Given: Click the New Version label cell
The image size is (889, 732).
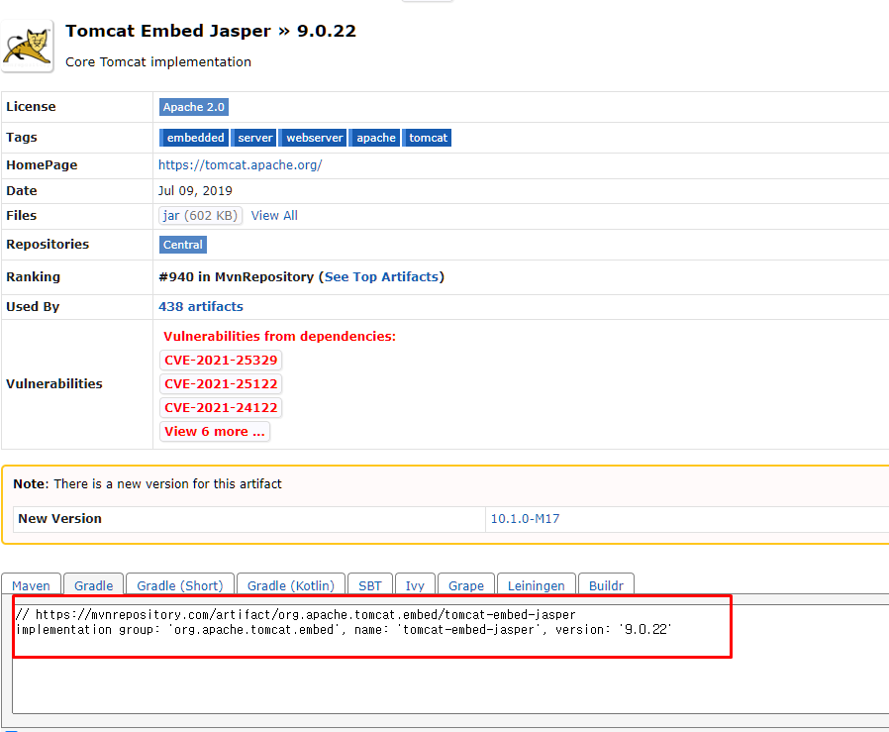Looking at the screenshot, I should click(248, 519).
